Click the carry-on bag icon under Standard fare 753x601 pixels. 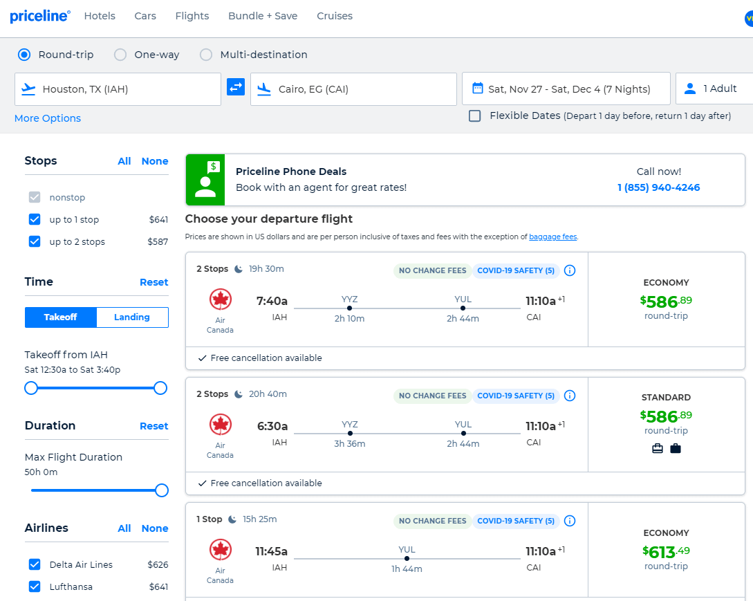[658, 449]
